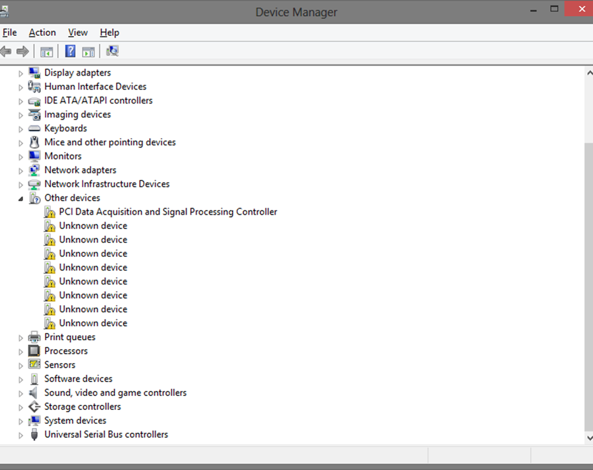The width and height of the screenshot is (593, 470).
Task: Minimize the Device Manager window
Action: point(533,10)
